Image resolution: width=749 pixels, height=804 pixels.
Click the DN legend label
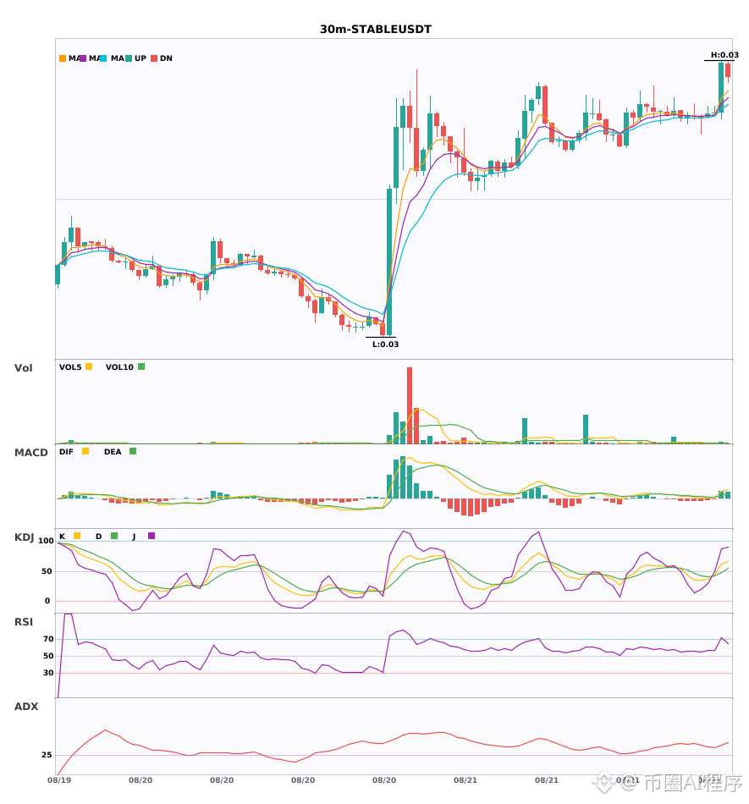point(166,58)
